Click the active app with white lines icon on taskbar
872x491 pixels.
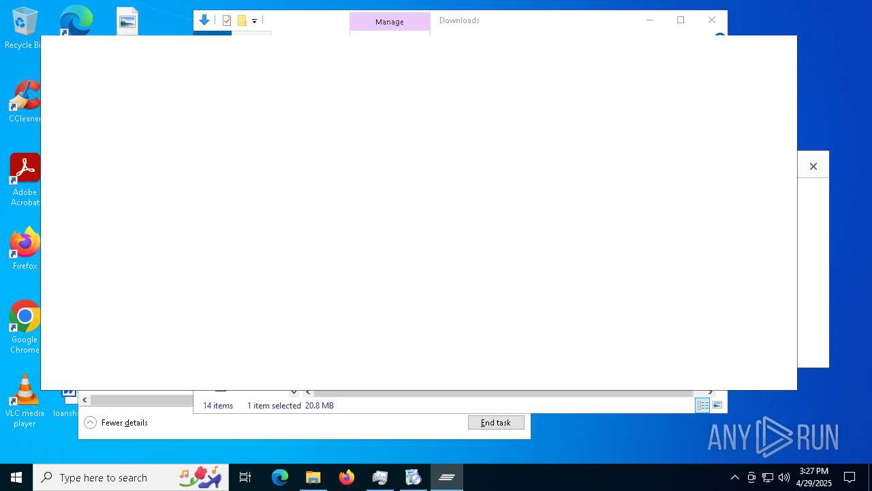coord(447,477)
